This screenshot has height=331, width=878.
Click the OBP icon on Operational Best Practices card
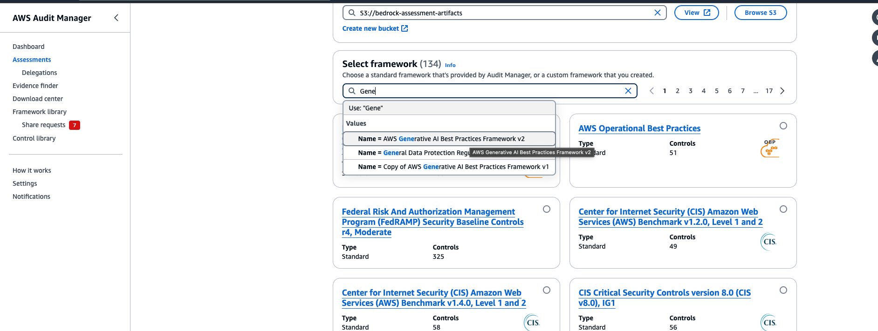[x=770, y=148]
